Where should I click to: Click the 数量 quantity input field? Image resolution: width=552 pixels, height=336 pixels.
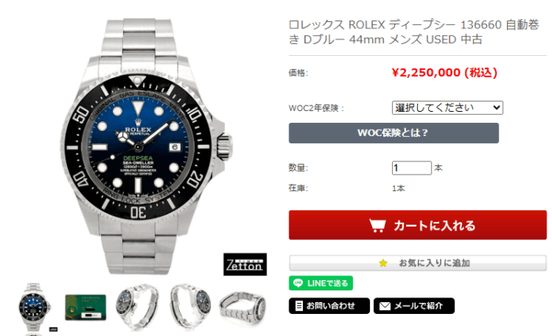pos(412,168)
